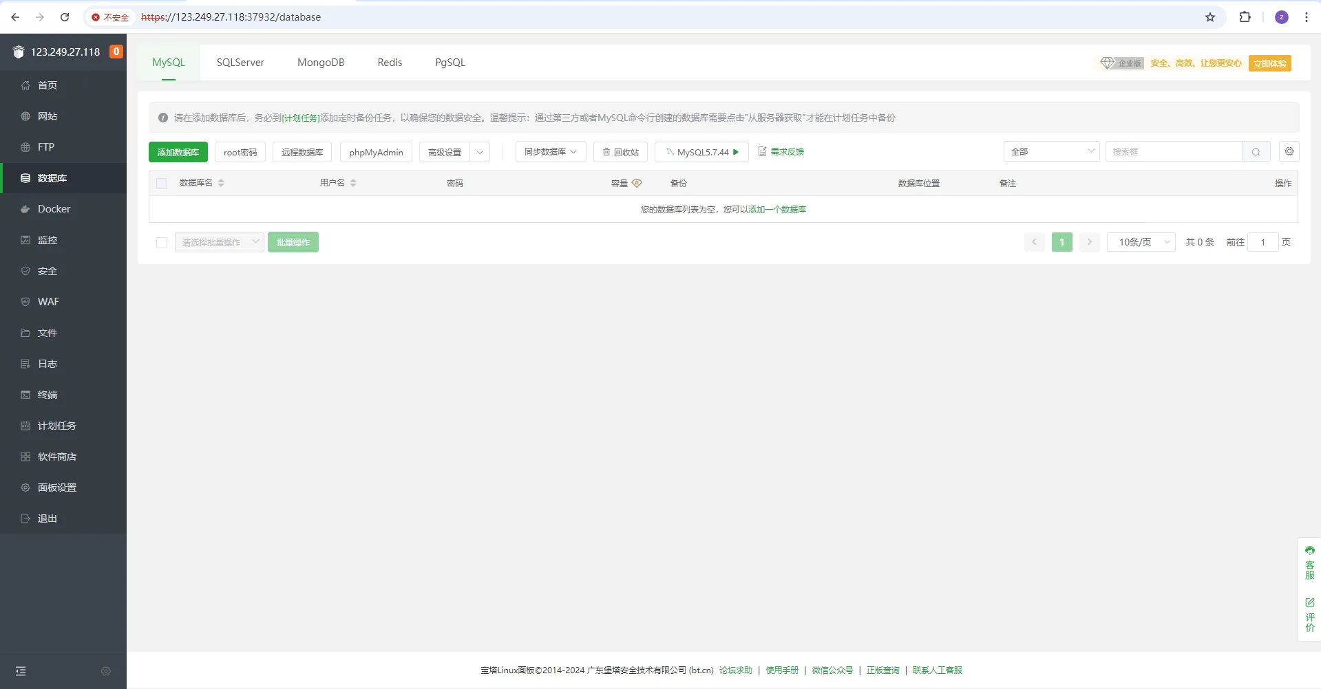1321x689 pixels.
Task: Open table column settings gear icon
Action: (1289, 151)
